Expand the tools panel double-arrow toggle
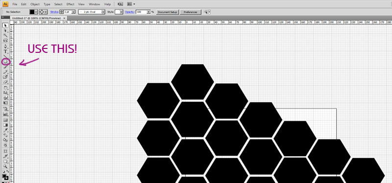392x183 pixels. coord(2,17)
